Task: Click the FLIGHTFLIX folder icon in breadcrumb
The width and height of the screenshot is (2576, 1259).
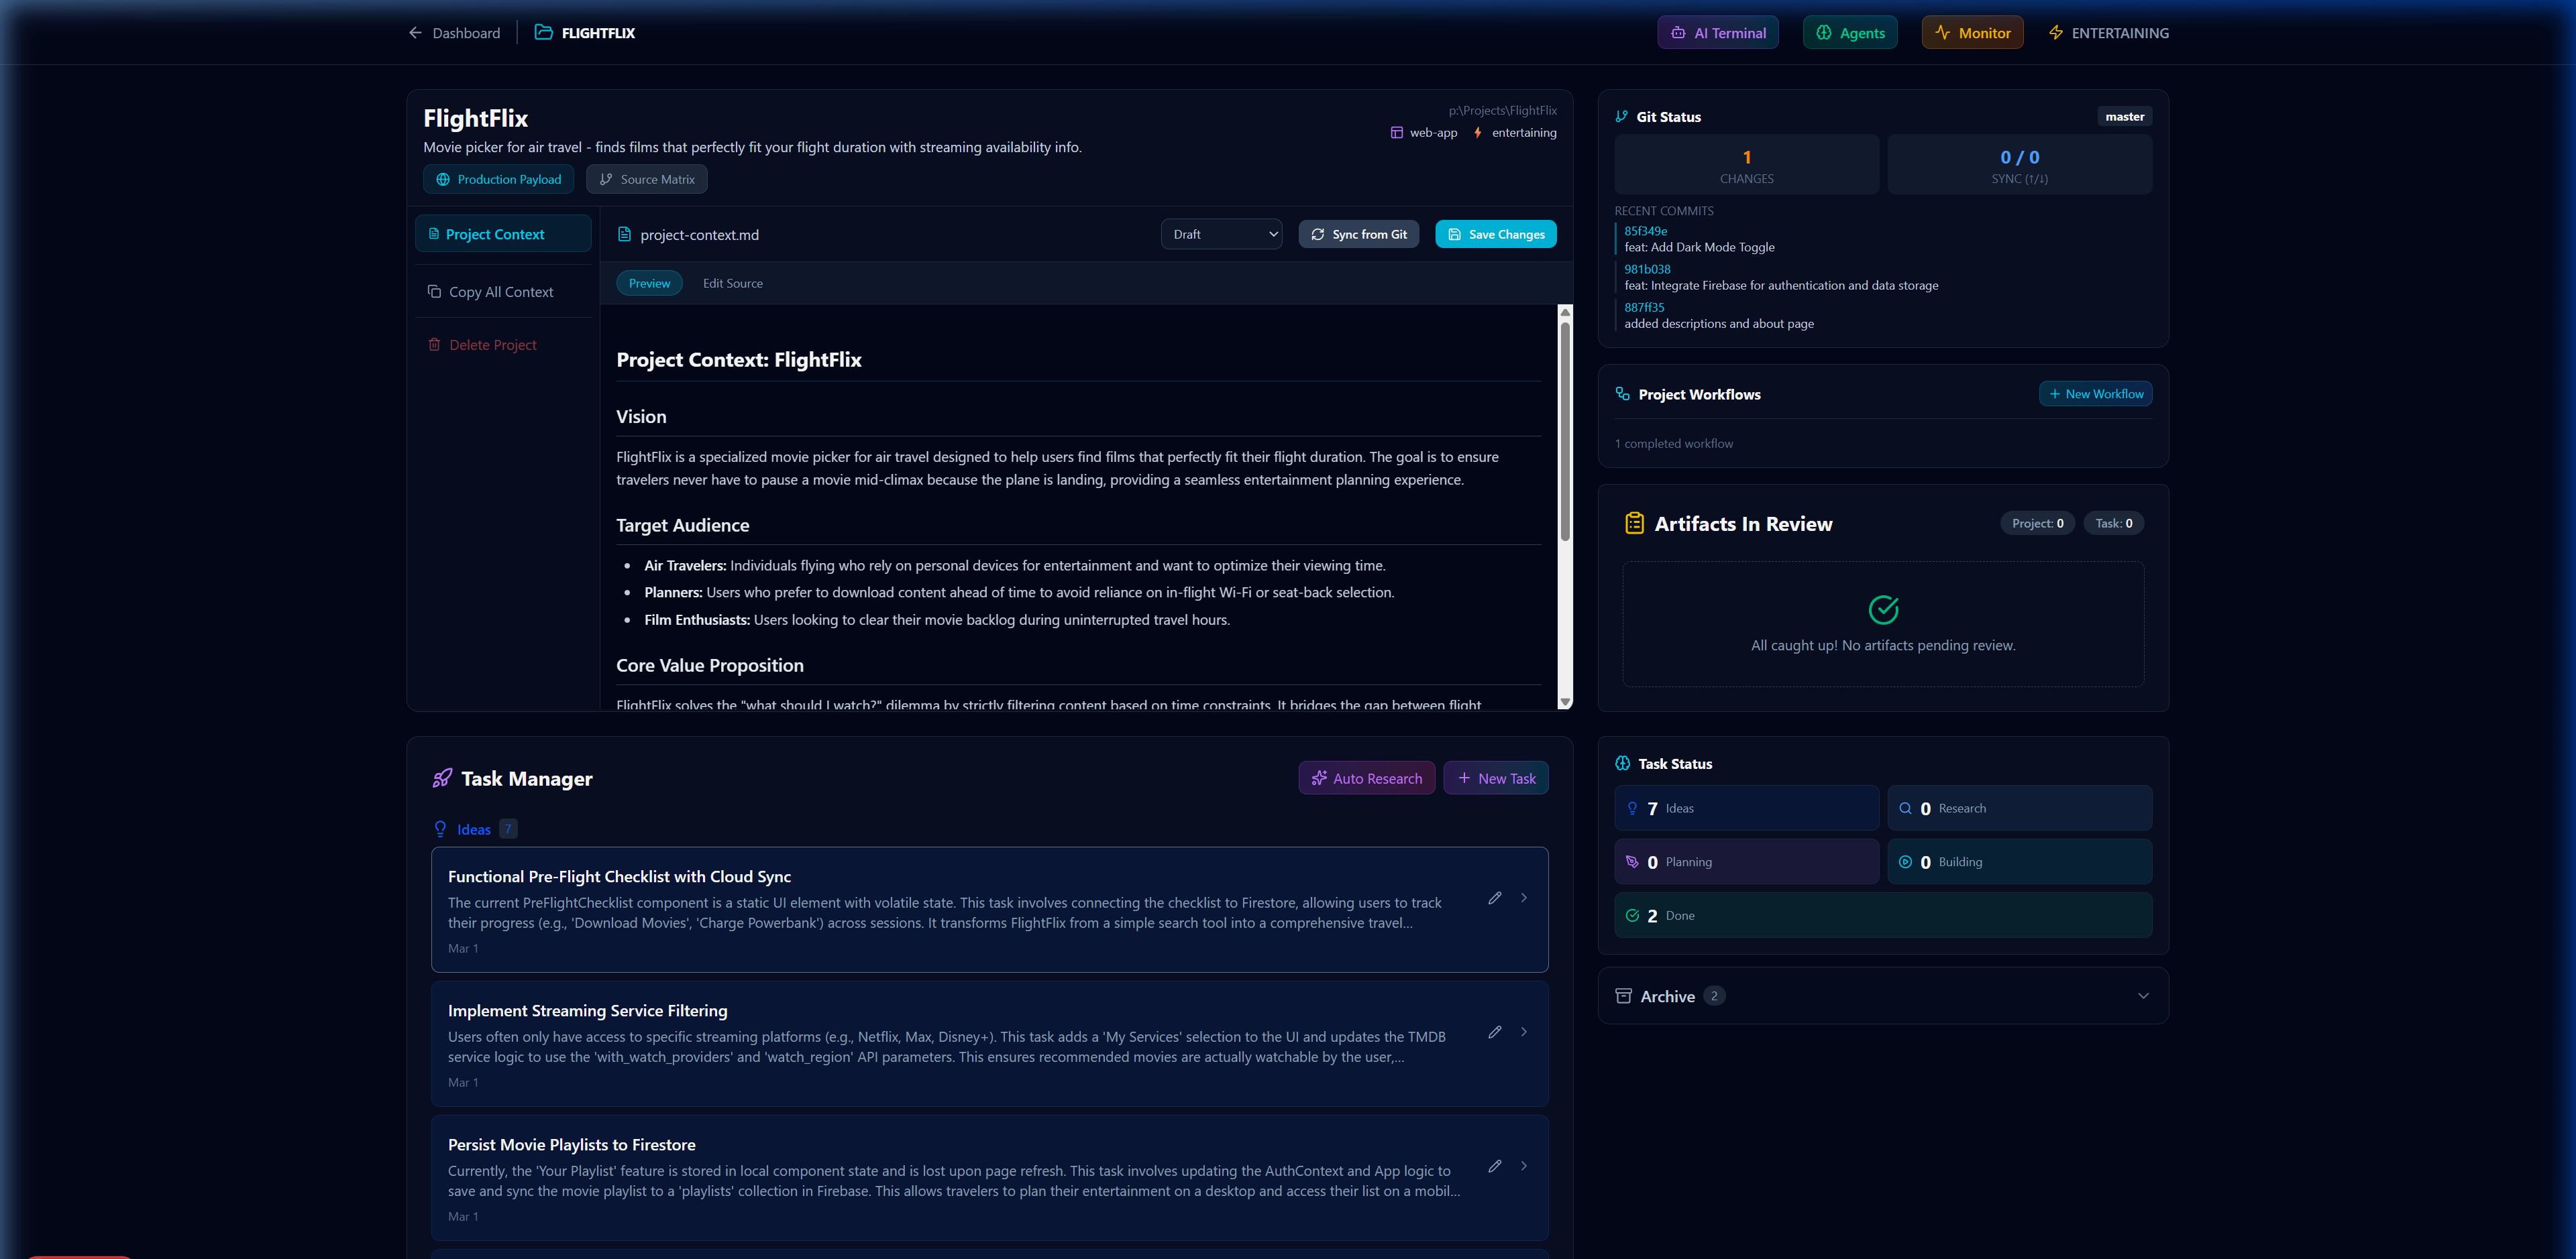Action: 543,32
